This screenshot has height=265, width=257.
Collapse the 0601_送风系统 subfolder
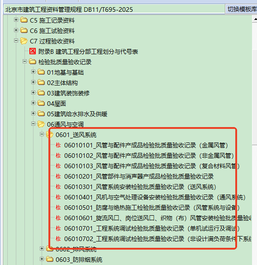[42, 134]
